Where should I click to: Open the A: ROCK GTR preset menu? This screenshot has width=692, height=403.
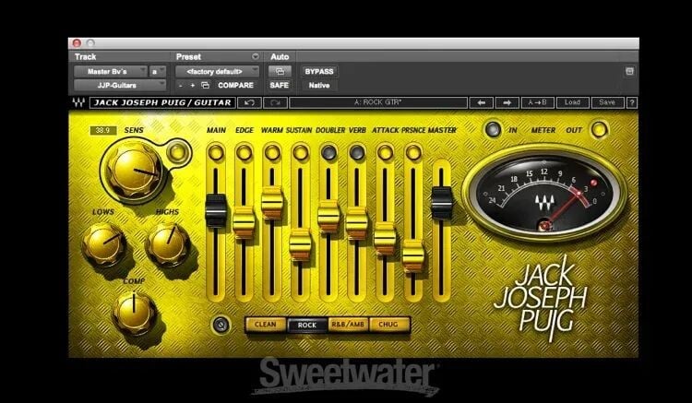[378, 102]
